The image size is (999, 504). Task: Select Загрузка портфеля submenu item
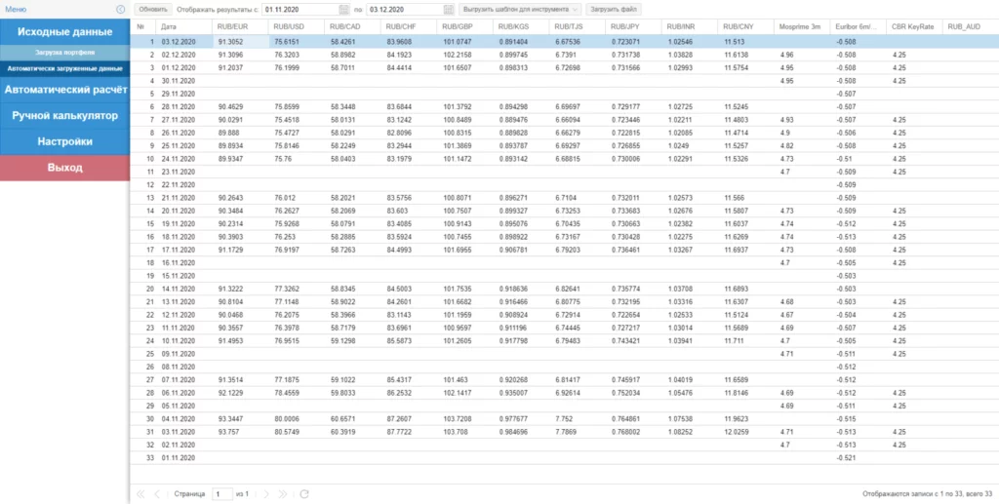(x=65, y=52)
